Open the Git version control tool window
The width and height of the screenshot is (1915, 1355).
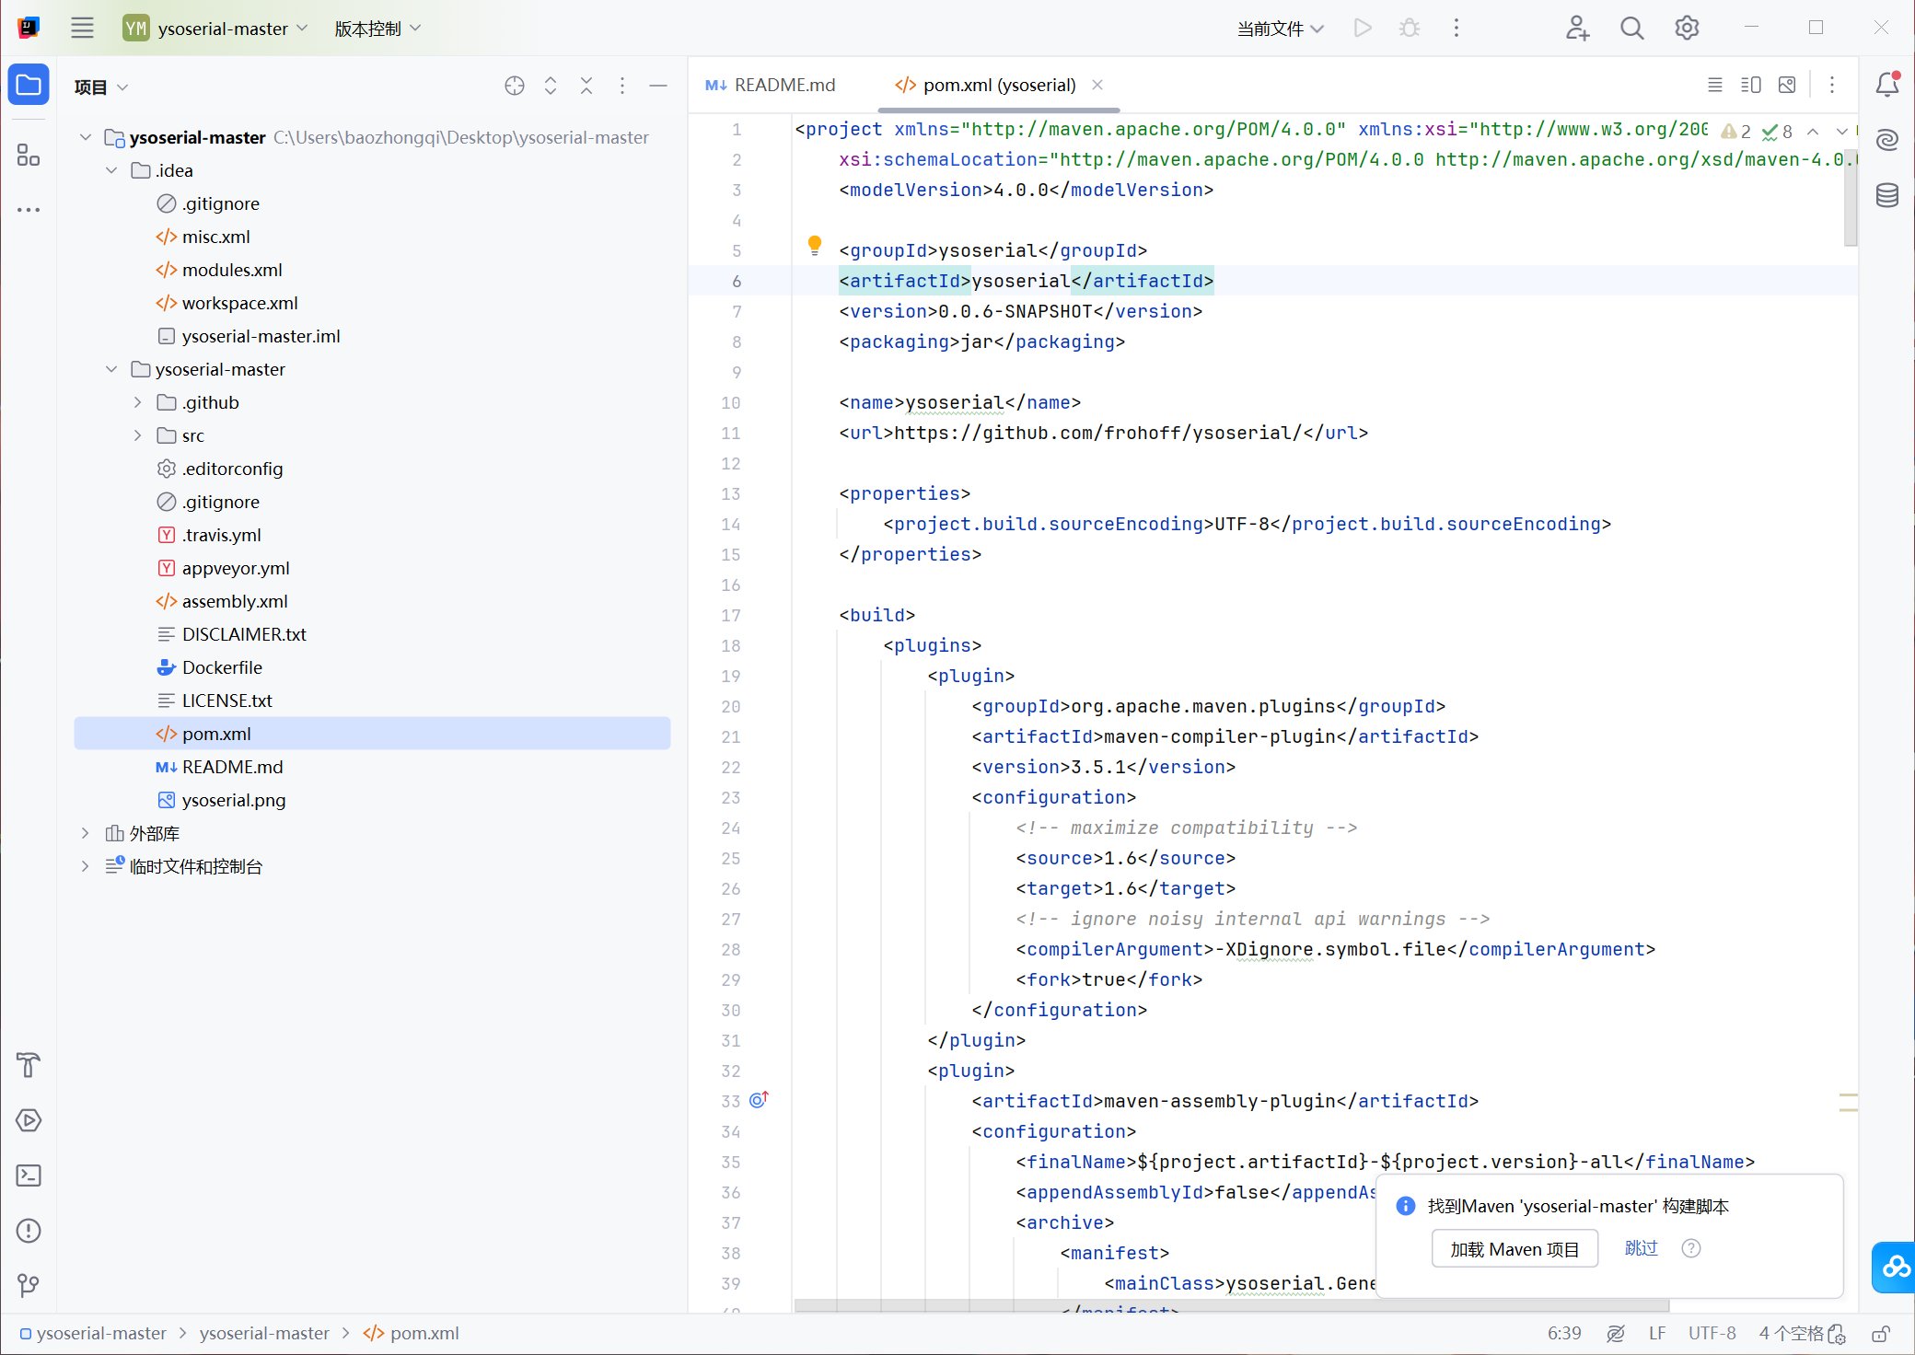pyautogui.click(x=29, y=1285)
